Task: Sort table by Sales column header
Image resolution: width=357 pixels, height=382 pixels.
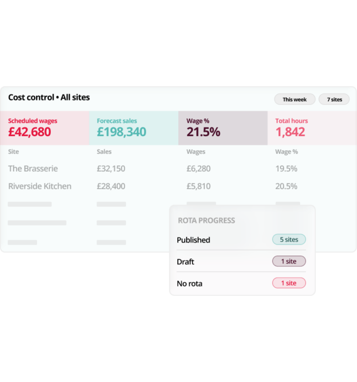Action: tap(104, 151)
